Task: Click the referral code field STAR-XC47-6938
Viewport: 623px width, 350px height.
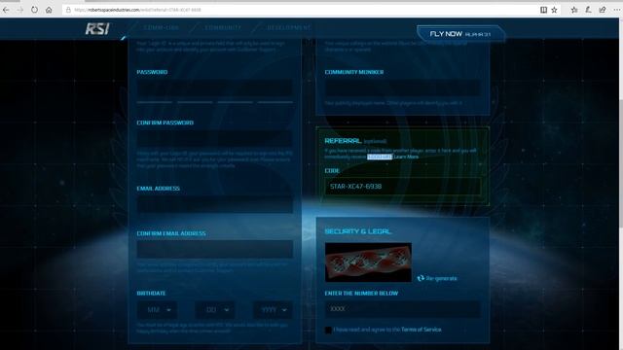Action: [x=403, y=186]
